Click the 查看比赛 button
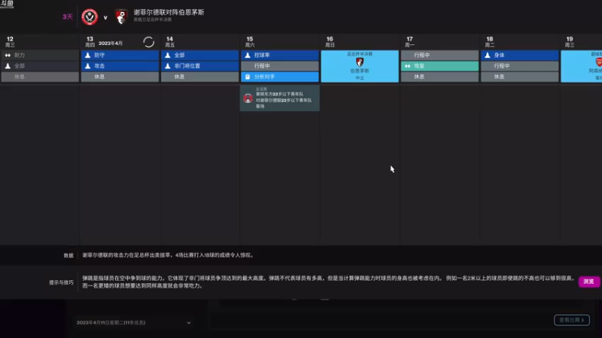602x338 pixels. 572,320
